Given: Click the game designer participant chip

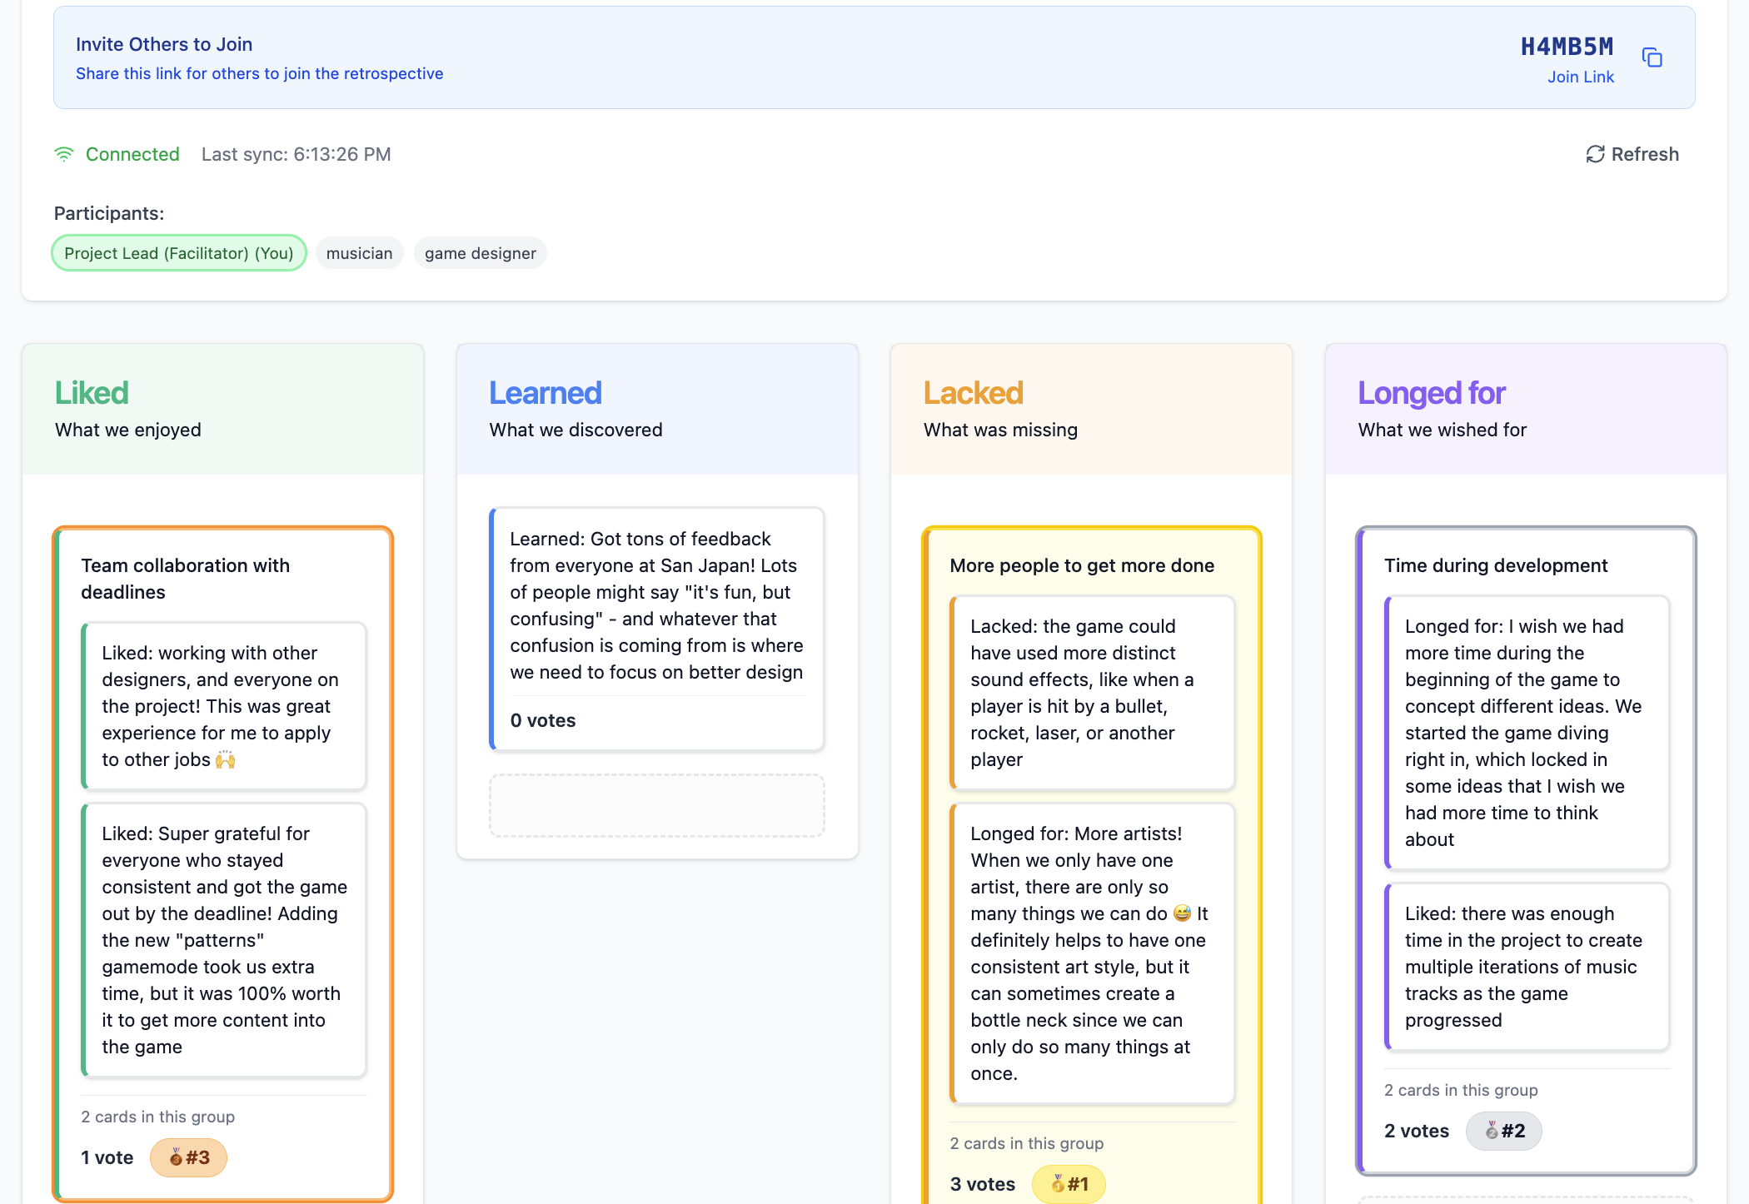Looking at the screenshot, I should 480,253.
